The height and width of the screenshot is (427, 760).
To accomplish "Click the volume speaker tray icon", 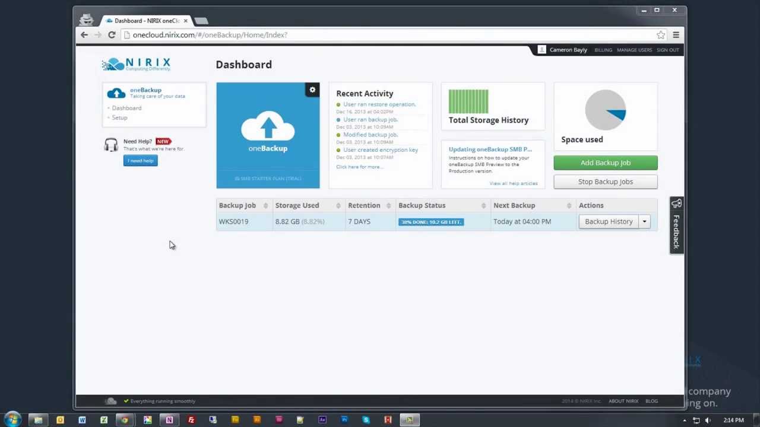I will (x=708, y=420).
